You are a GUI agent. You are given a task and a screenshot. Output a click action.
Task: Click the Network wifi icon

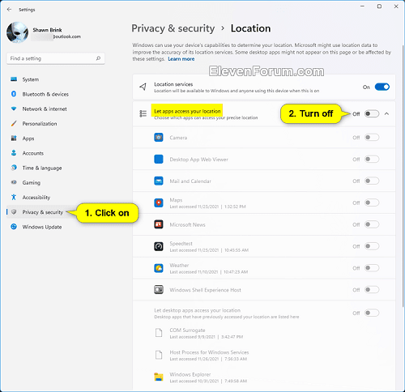coord(14,109)
